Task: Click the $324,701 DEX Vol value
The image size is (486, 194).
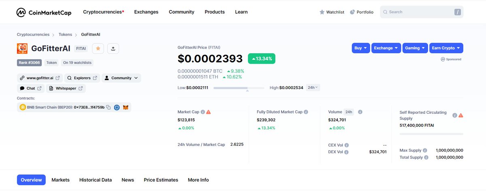Action: pos(378,152)
